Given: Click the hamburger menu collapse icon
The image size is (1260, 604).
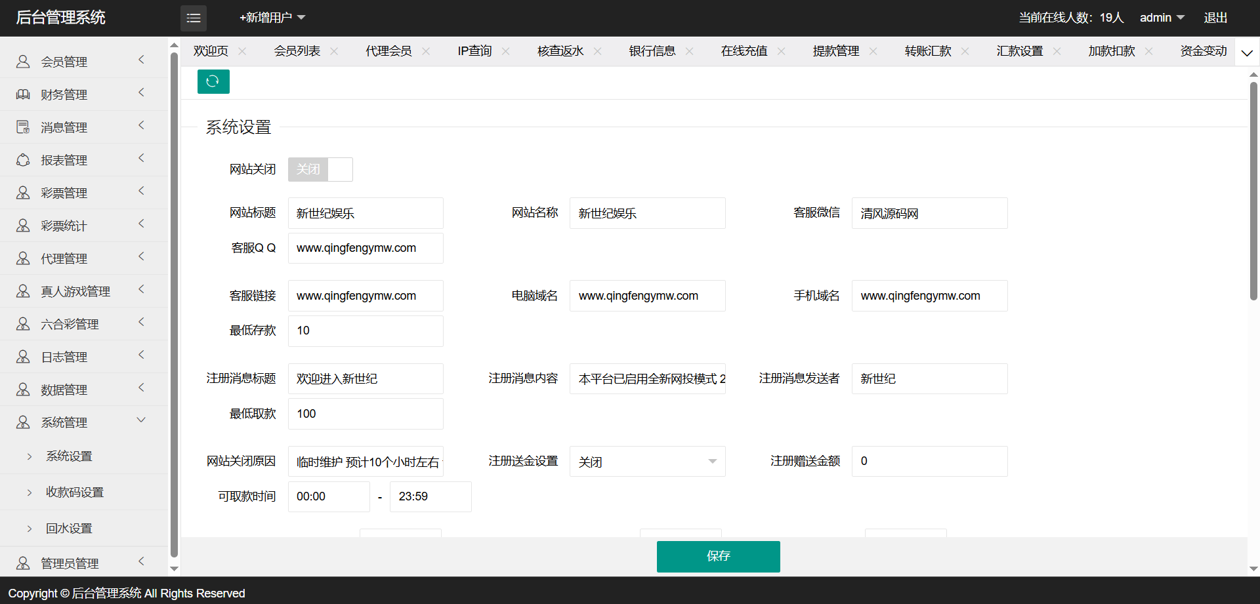Looking at the screenshot, I should (194, 18).
